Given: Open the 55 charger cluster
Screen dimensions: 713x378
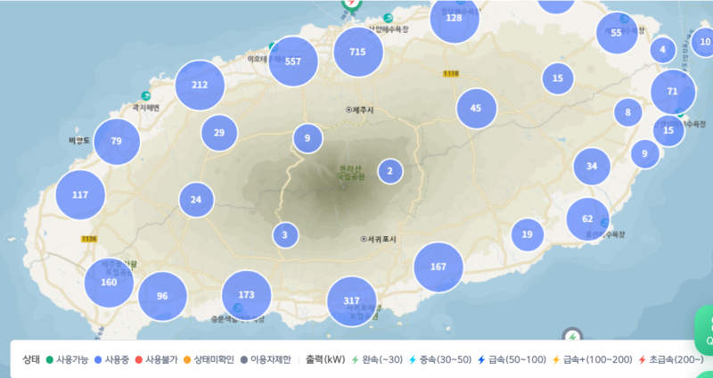Looking at the screenshot, I should (x=617, y=33).
